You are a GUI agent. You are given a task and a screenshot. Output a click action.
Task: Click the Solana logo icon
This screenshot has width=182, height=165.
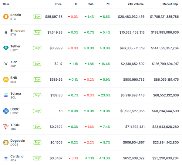[x=6, y=95]
